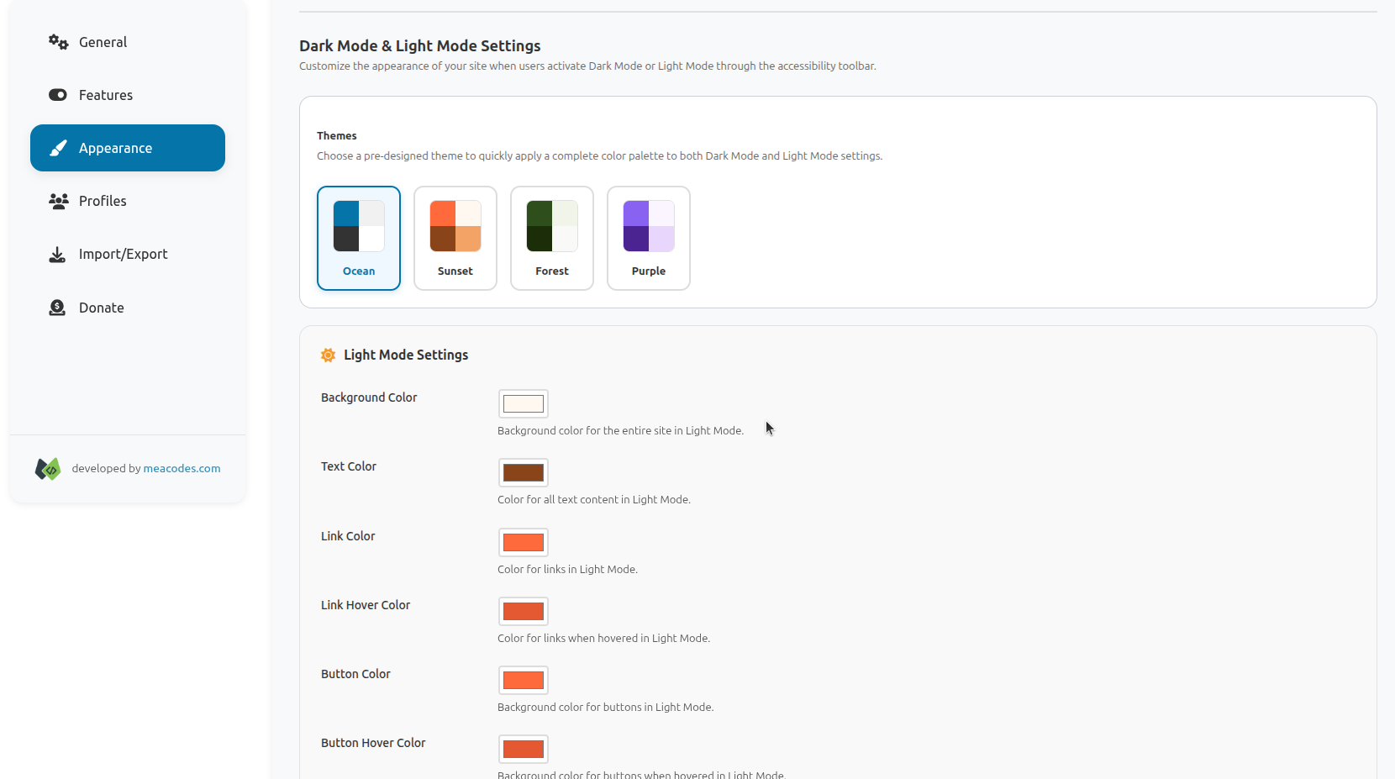Select the Forest theme card
Viewport: 1395px width, 779px height.
(x=552, y=238)
